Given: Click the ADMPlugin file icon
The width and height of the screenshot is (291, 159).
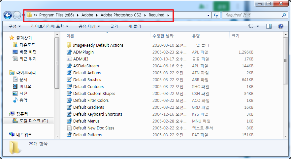Looking at the screenshot, I should (x=69, y=52).
